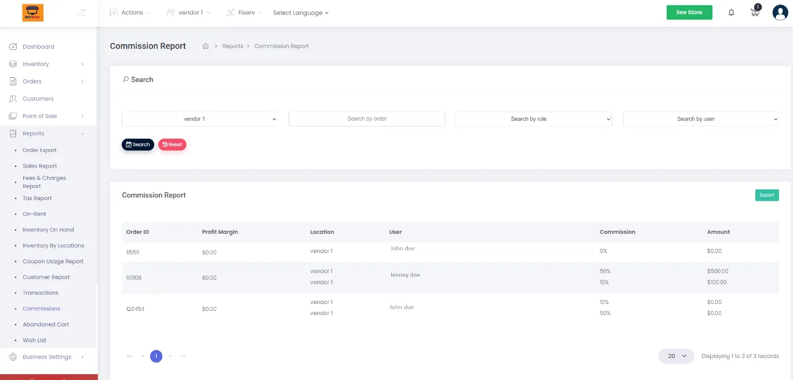This screenshot has height=380, width=793.
Task: Open the cart icon showing 1 item
Action: (754, 12)
